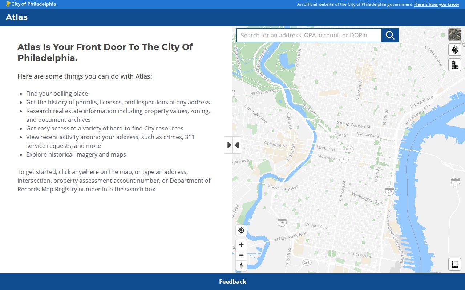Click the Feedback link in the footer
The width and height of the screenshot is (465, 290).
coord(232,282)
